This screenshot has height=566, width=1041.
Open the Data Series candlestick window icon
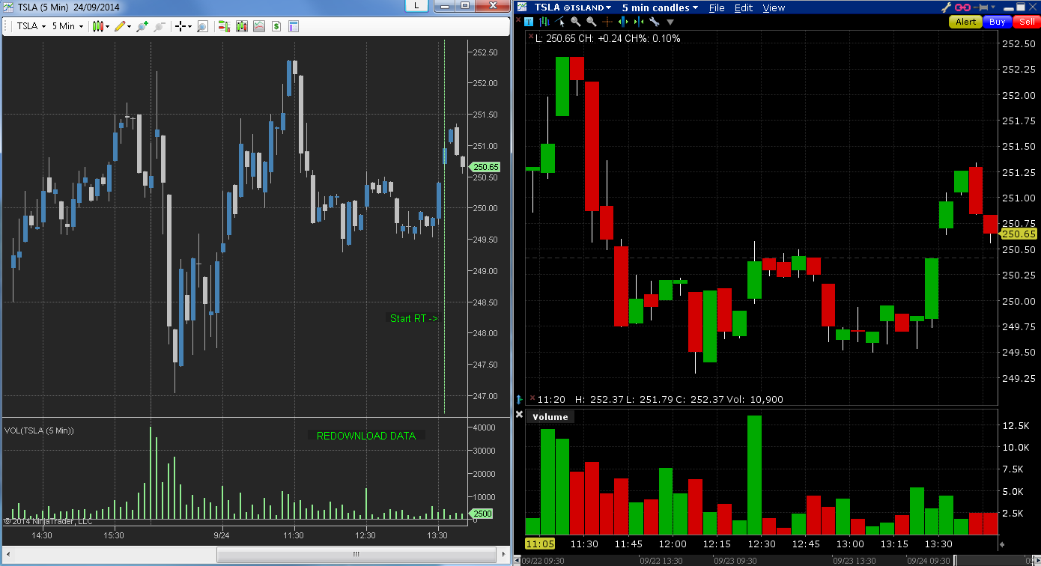coord(241,26)
